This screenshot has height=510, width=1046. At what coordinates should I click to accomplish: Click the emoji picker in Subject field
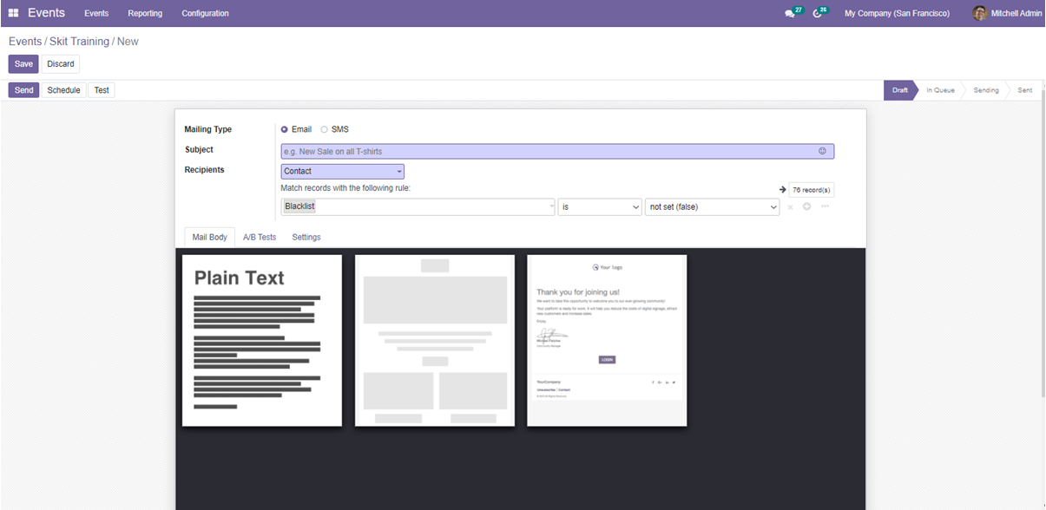(822, 151)
